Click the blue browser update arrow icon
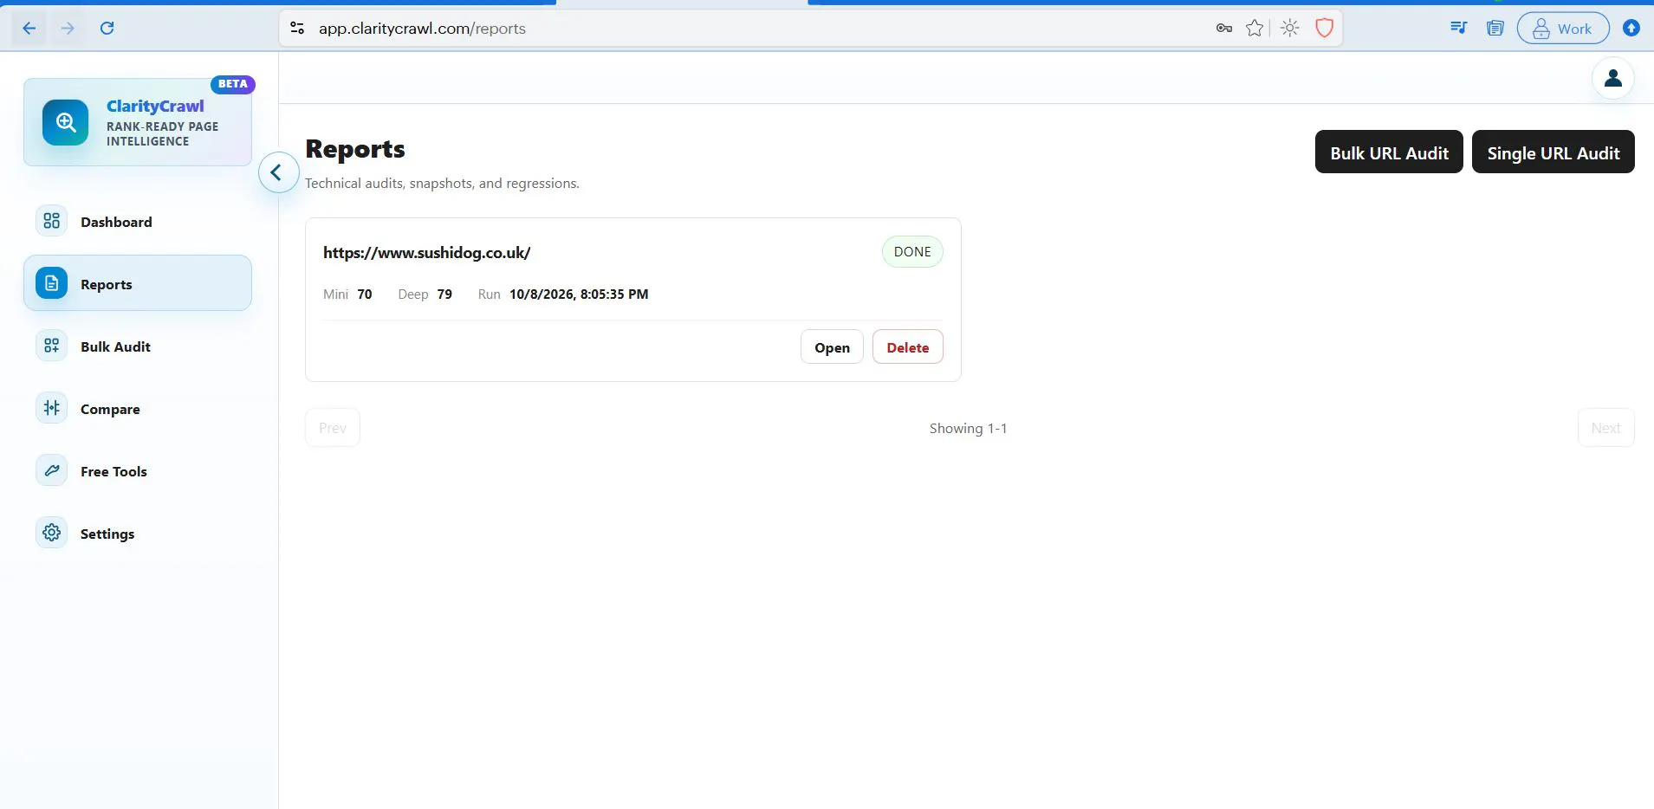Screen dimensions: 1654x809 click(x=1631, y=29)
